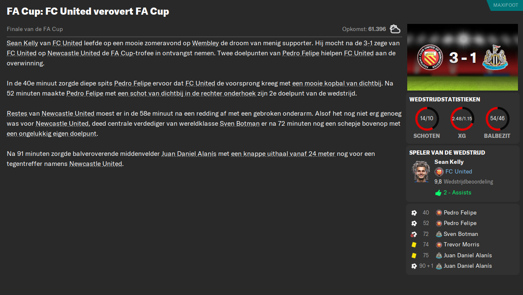Click the MAXIFOOT tab in the top corner
This screenshot has width=523, height=295.
505,5
